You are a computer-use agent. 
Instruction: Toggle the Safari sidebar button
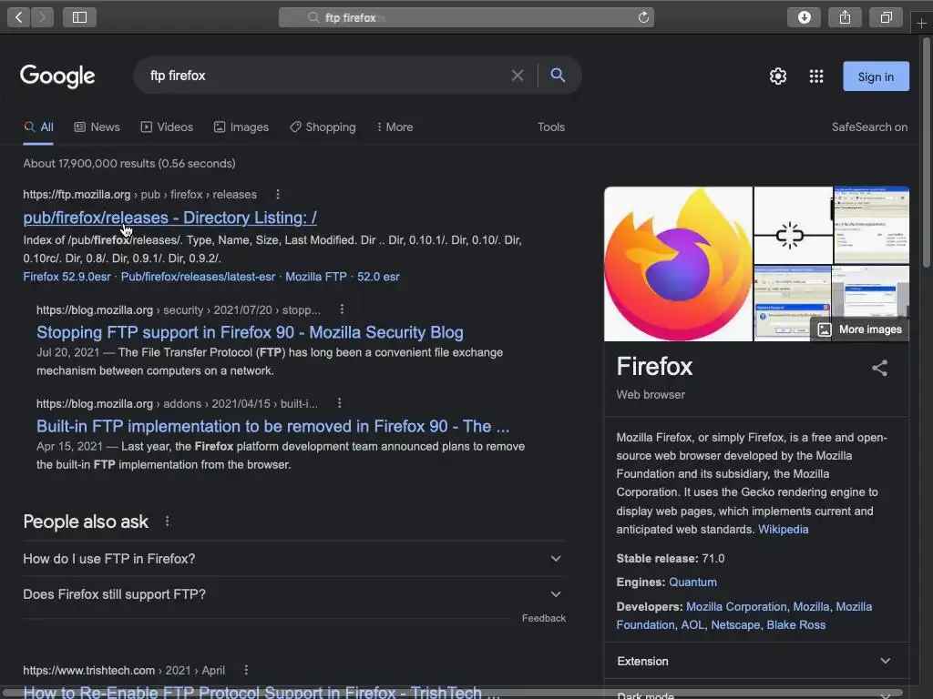click(x=80, y=17)
